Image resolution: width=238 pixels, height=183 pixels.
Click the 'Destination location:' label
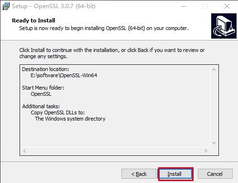[45, 69]
